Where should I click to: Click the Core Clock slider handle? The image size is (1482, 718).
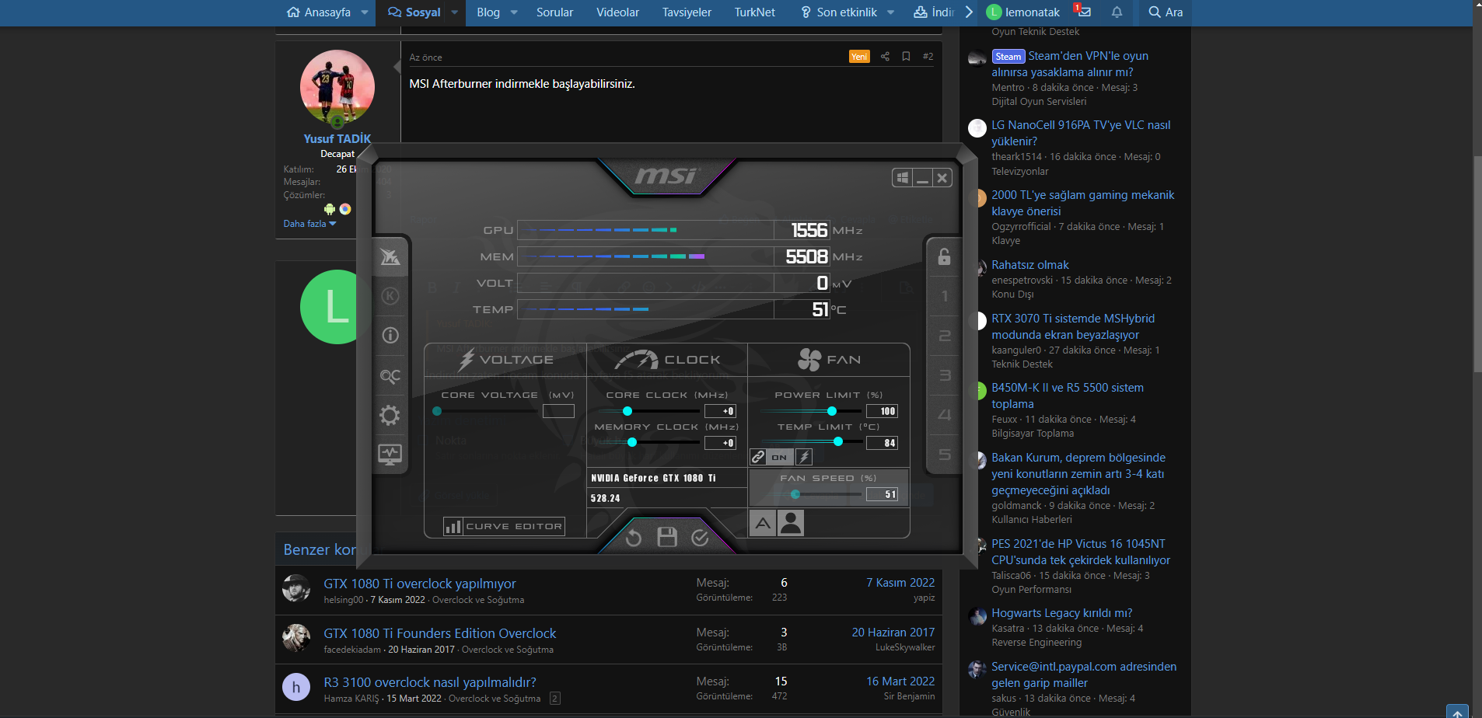coord(627,411)
